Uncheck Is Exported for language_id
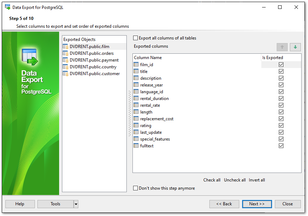Image resolution: width=308 pixels, height=216 pixels. click(x=281, y=92)
